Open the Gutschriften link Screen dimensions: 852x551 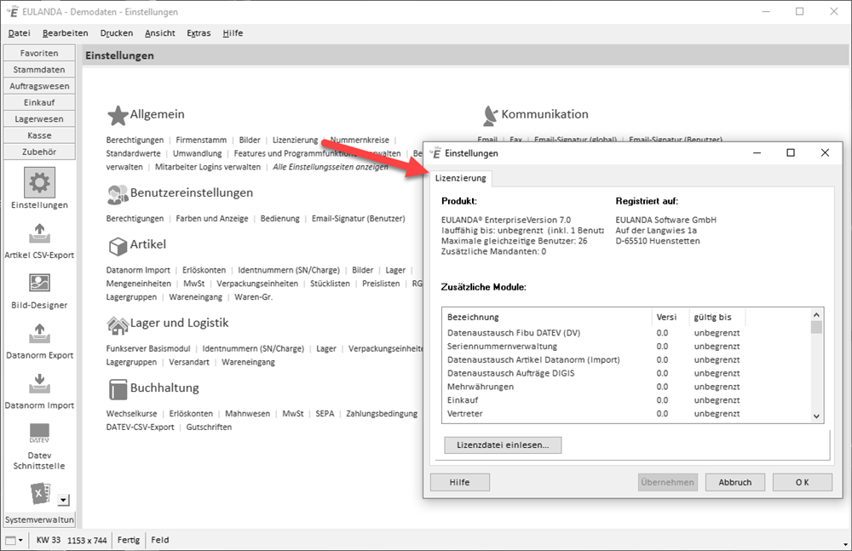point(210,428)
